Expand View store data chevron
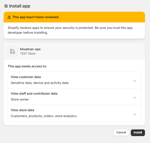Image resolution: width=150 pixels, height=143 pixels. click(x=135, y=114)
